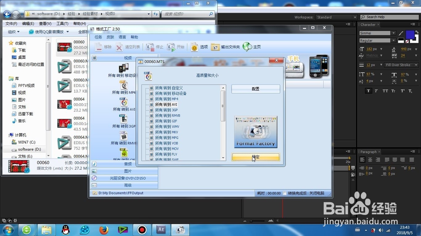Open the Homepage (主页) globe icon
421x236 pixels.
[x=247, y=47]
